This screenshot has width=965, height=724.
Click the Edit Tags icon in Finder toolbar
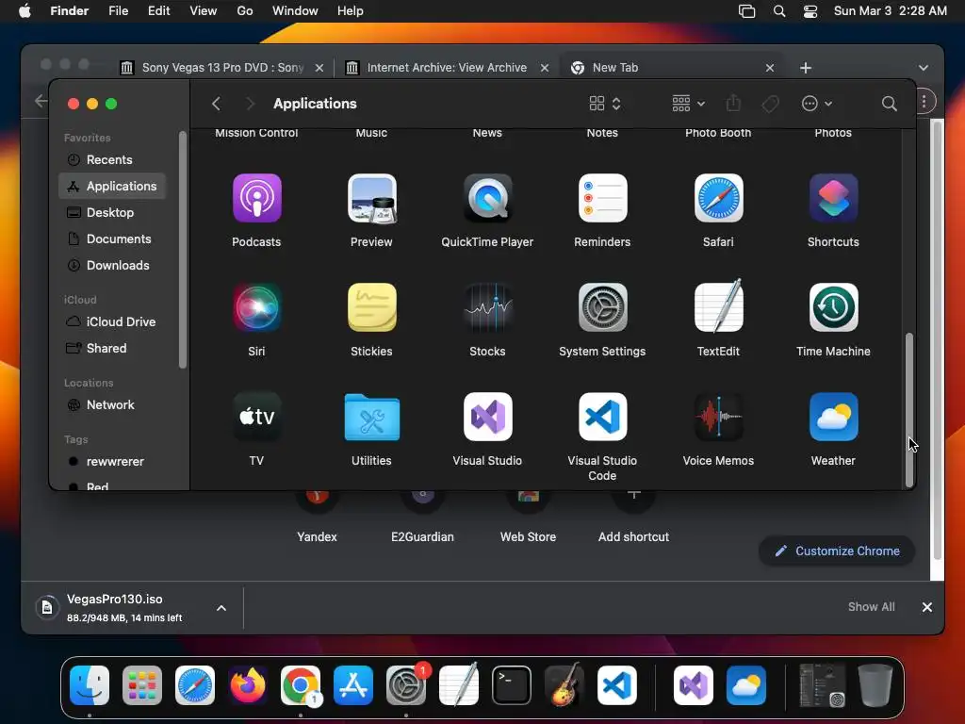[770, 104]
